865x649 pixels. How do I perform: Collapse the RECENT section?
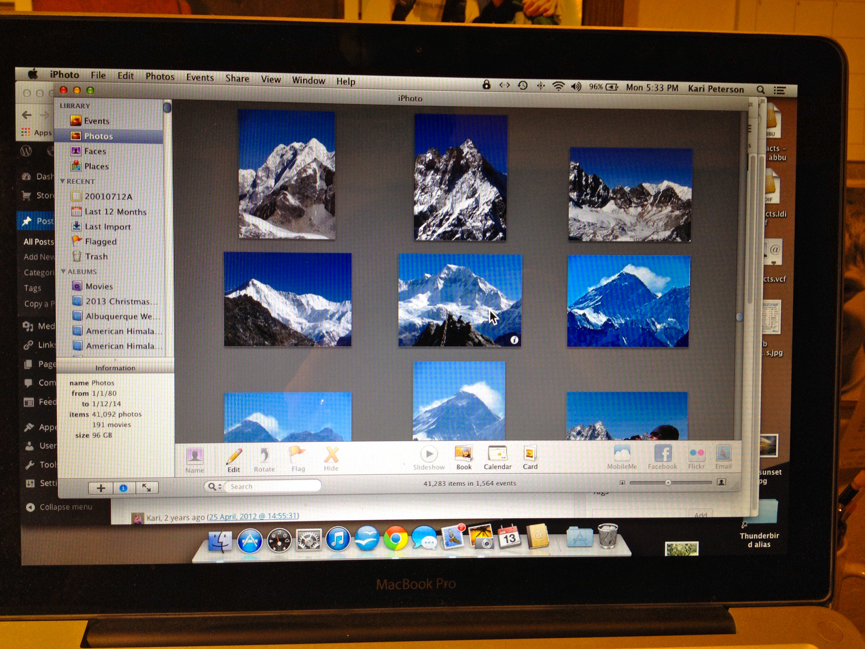(63, 182)
